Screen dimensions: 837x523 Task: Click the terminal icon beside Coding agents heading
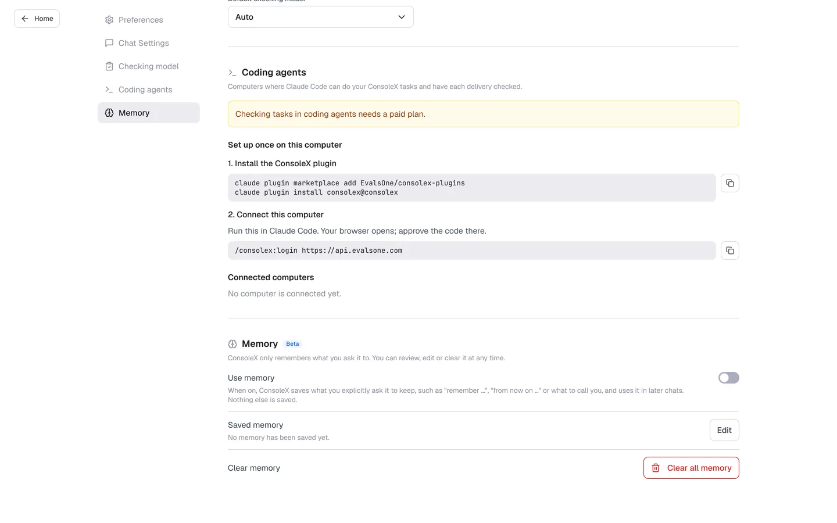233,73
